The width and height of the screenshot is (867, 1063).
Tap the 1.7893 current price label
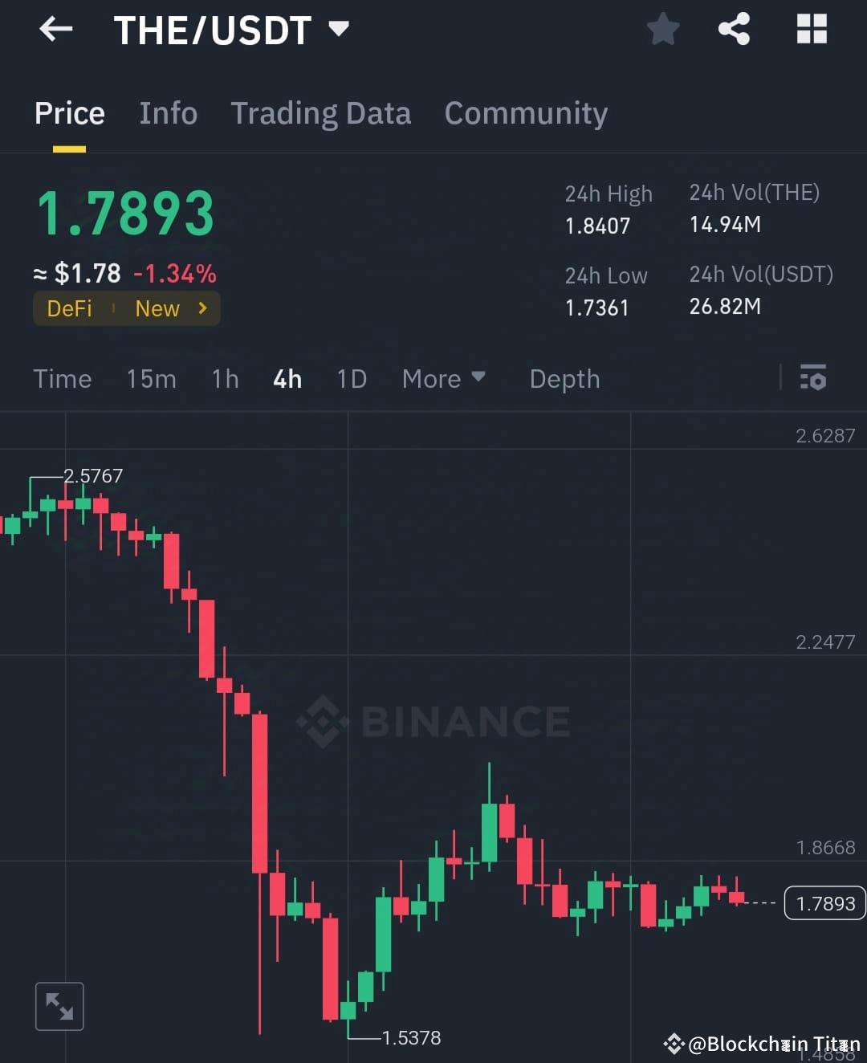(x=824, y=902)
